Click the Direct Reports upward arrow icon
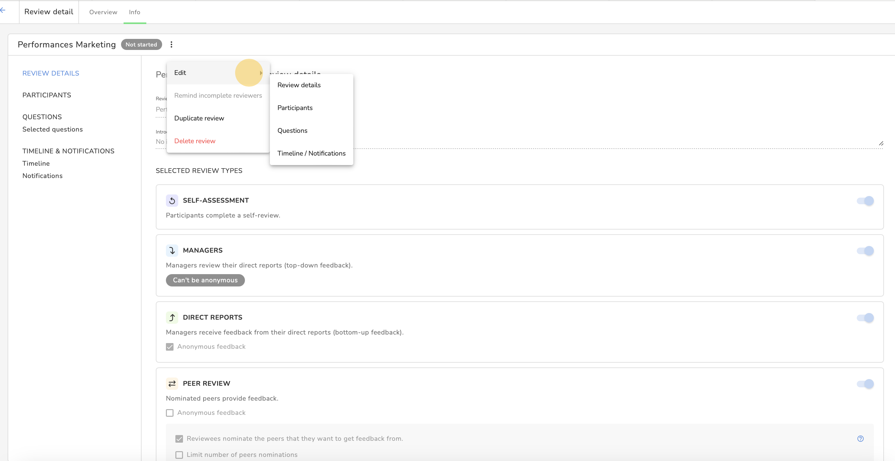This screenshot has height=461, width=895. (172, 317)
